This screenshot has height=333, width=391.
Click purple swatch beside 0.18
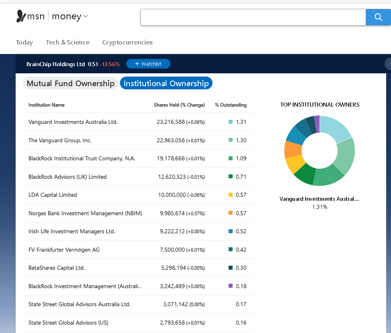(231, 286)
